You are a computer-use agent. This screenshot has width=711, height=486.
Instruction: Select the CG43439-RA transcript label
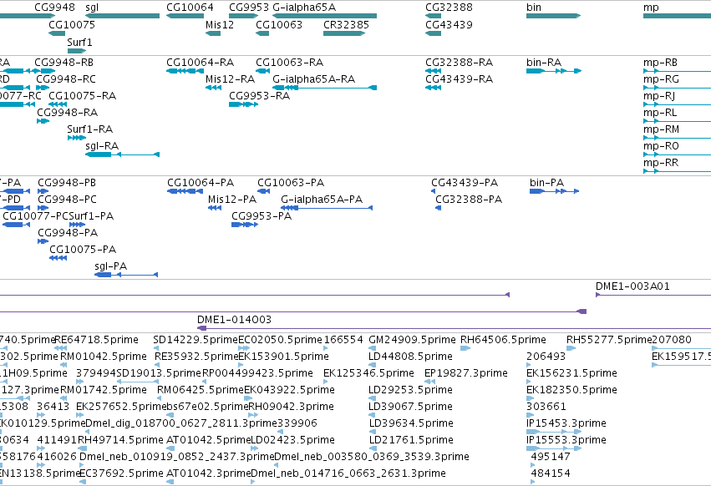[x=459, y=78]
